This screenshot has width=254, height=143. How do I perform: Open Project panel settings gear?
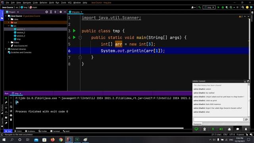coord(61,12)
